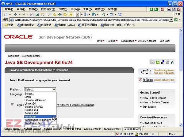184x137 pixels.
Task: Select Windows in the platform list
Action: tap(40, 117)
